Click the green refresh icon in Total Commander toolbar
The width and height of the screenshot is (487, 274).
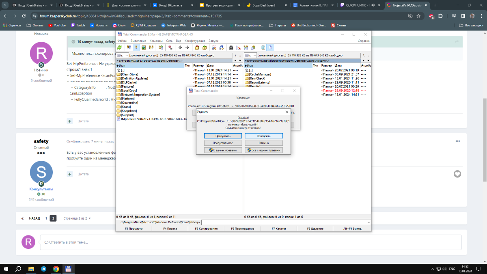[x=119, y=47]
